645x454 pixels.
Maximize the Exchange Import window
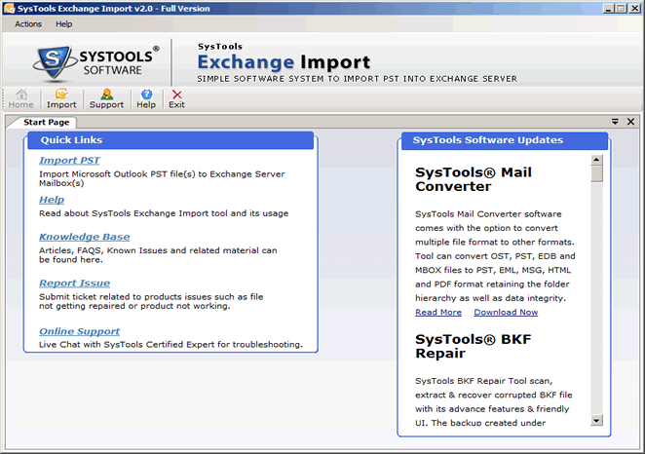pyautogui.click(x=622, y=8)
